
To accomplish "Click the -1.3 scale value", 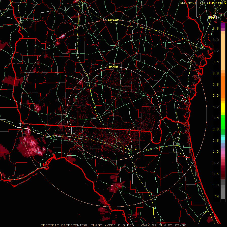I will pyautogui.click(x=215, y=185).
